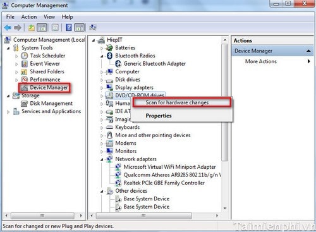Collapse the Bluetooth Radios node
This screenshot has width=316, height=232.
[102, 56]
